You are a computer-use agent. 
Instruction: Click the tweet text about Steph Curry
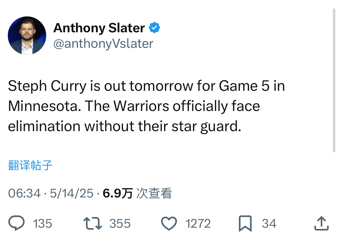[x=146, y=106]
